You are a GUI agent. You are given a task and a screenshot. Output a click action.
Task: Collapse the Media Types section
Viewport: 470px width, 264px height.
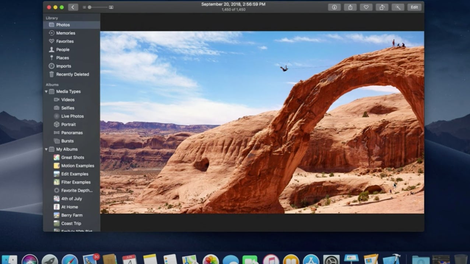46,91
